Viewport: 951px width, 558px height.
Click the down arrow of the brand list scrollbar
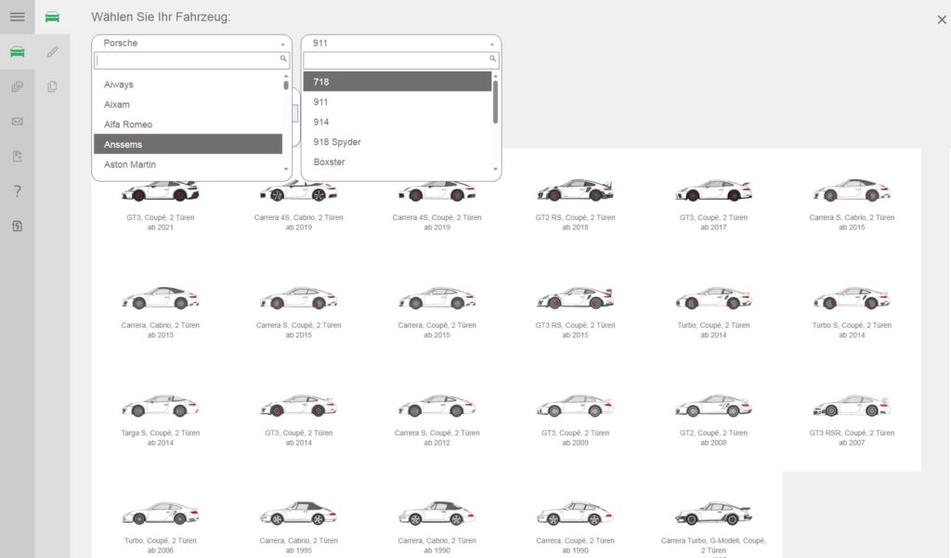pos(286,169)
